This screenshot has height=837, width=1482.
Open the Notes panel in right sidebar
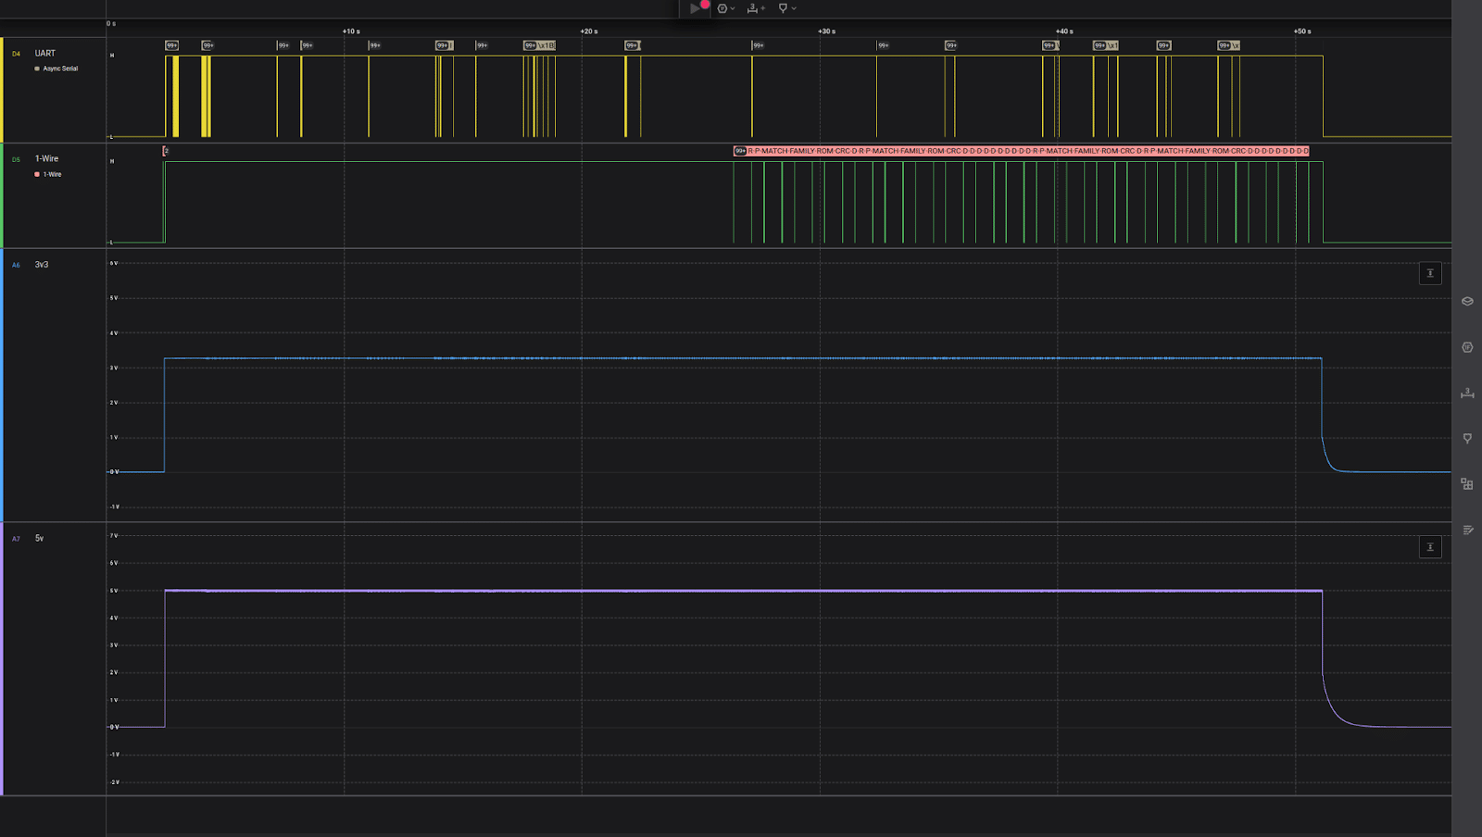point(1467,530)
